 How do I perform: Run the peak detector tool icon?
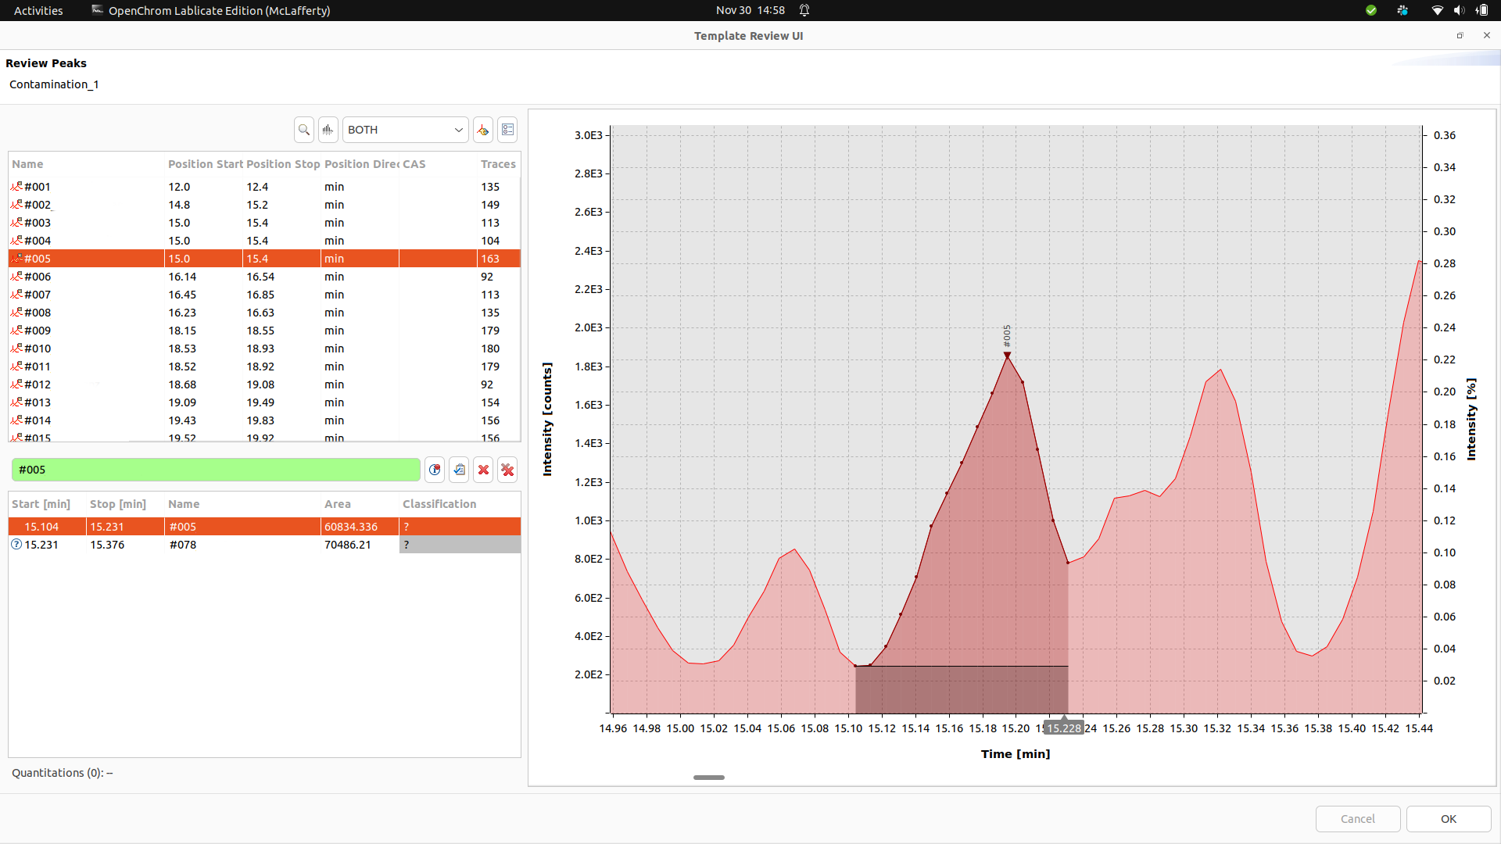pyautogui.click(x=482, y=130)
